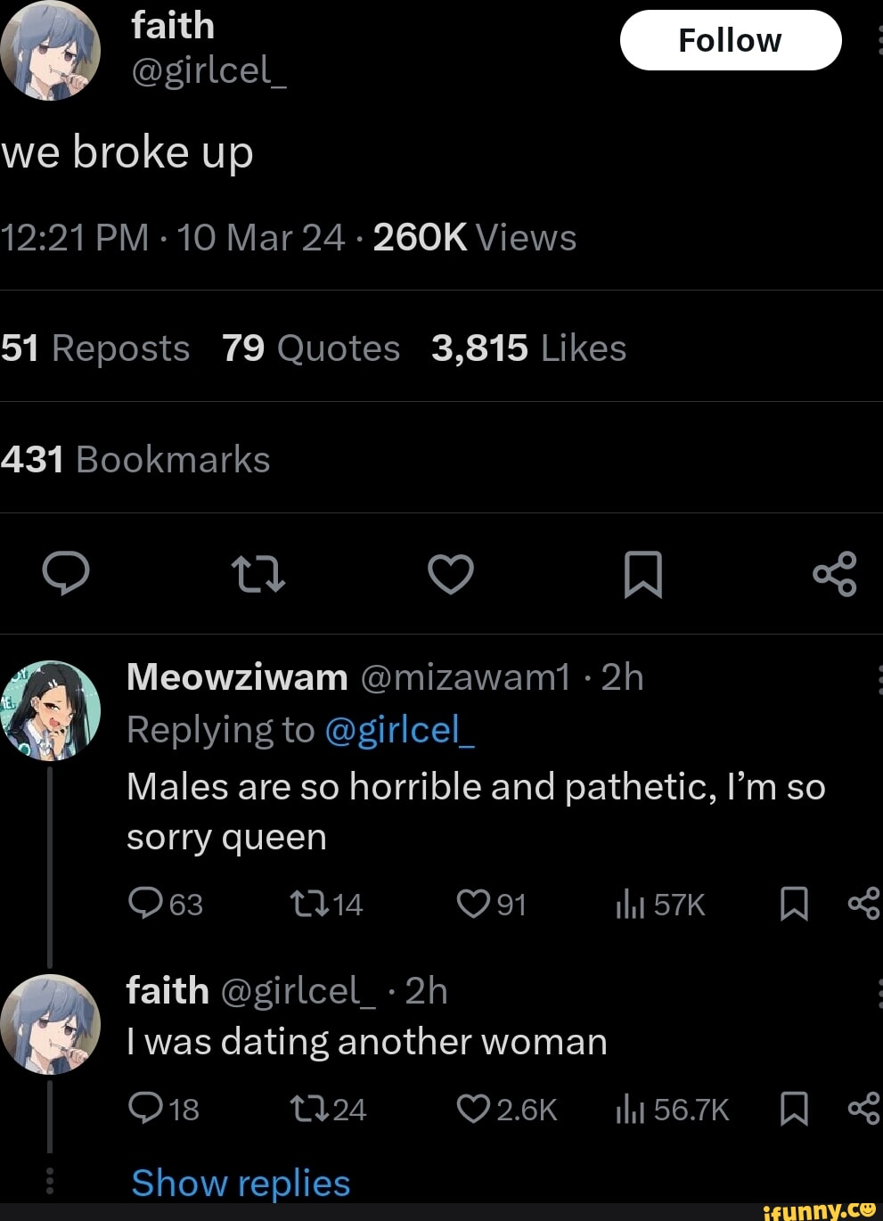This screenshot has width=883, height=1221.
Task: Bookmark the main tweet
Action: [642, 574]
